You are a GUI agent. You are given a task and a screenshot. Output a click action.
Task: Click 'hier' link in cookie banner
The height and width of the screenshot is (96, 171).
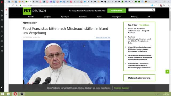90,88
